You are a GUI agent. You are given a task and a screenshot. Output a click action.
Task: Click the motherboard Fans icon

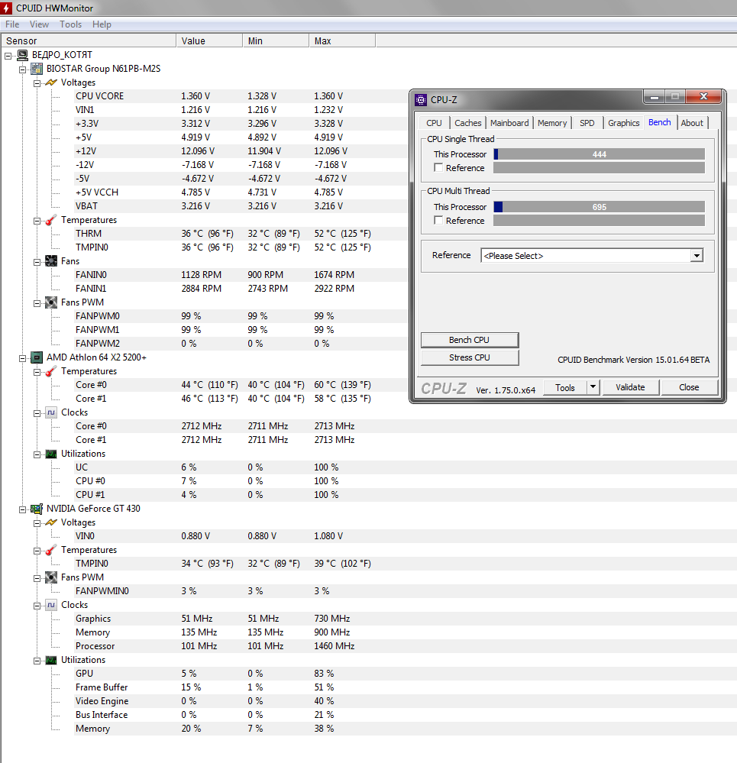[50, 261]
